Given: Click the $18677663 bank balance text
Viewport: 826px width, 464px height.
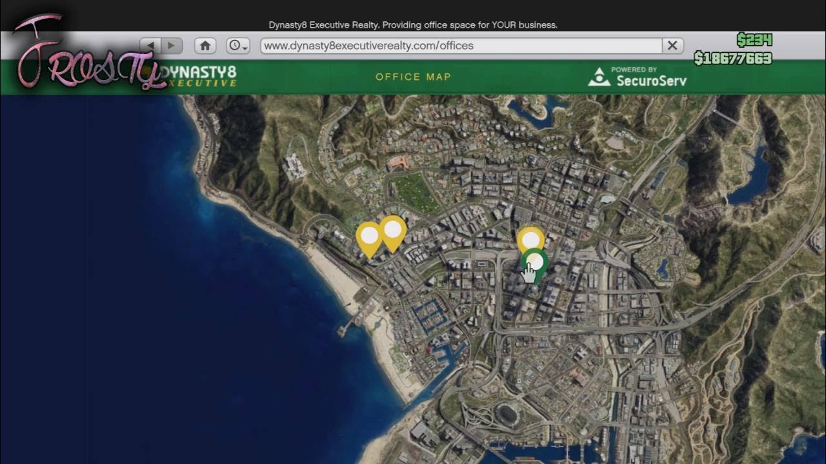Looking at the screenshot, I should 733,59.
